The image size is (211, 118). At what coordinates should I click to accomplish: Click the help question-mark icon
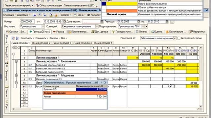(x=75, y=15)
